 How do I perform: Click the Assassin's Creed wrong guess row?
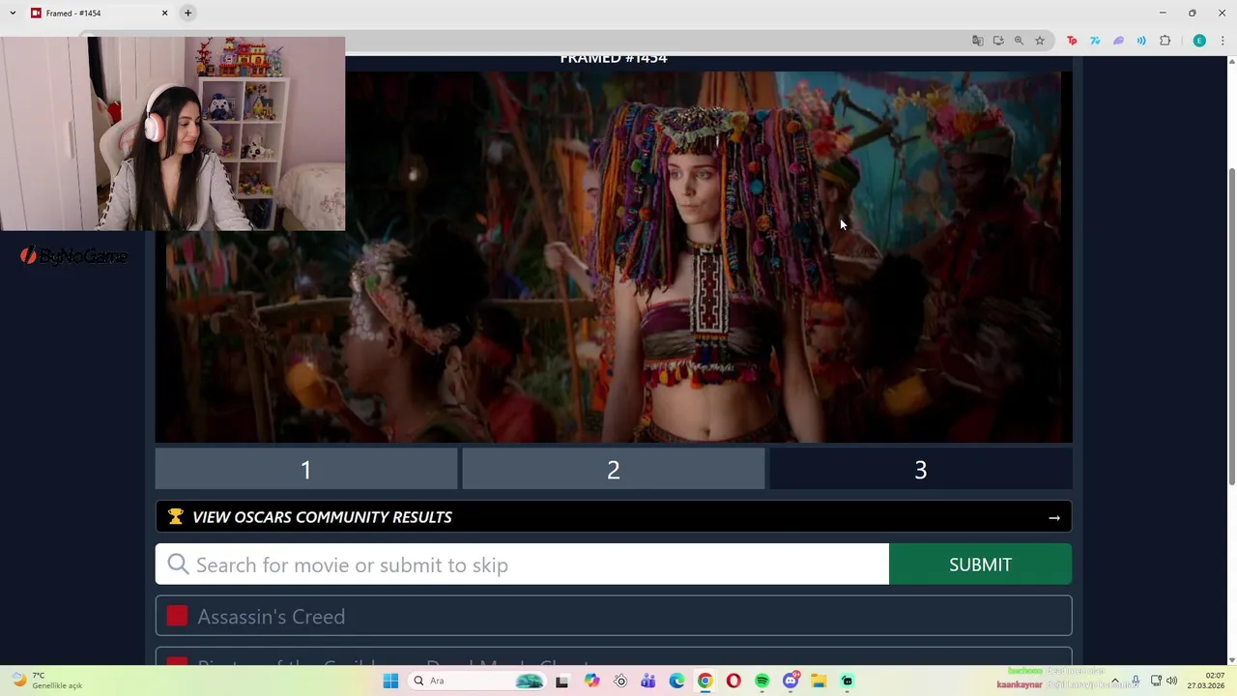[614, 617]
